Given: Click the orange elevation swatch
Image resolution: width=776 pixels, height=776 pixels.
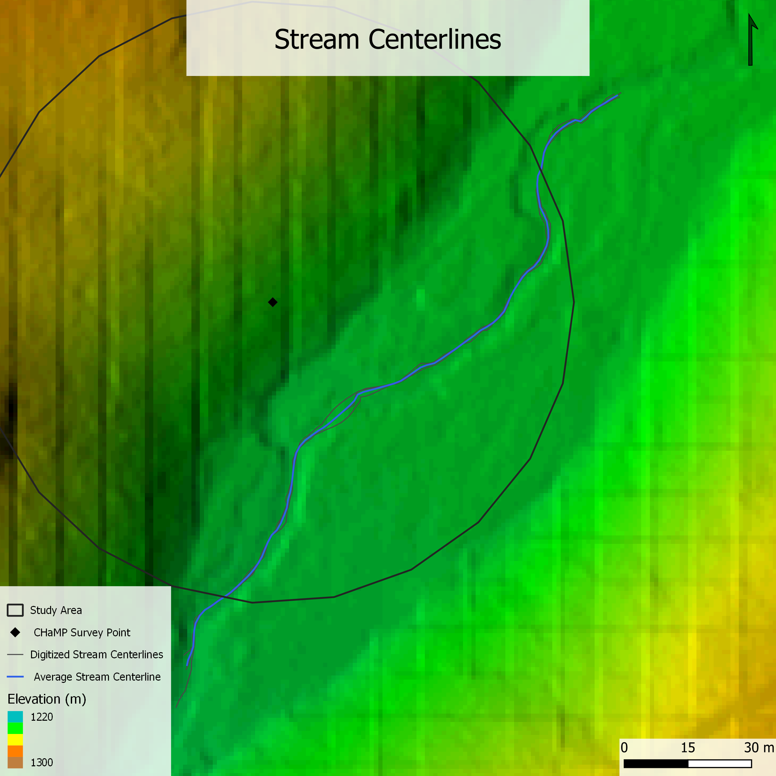Looking at the screenshot, I should 15,751.
